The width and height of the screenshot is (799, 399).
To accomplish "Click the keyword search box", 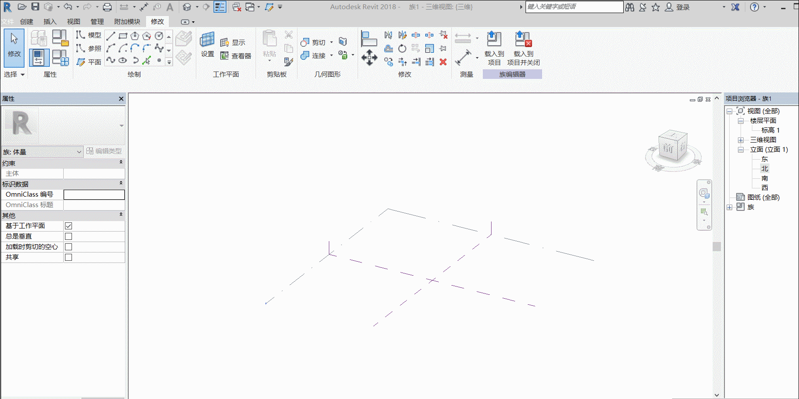I will point(574,7).
